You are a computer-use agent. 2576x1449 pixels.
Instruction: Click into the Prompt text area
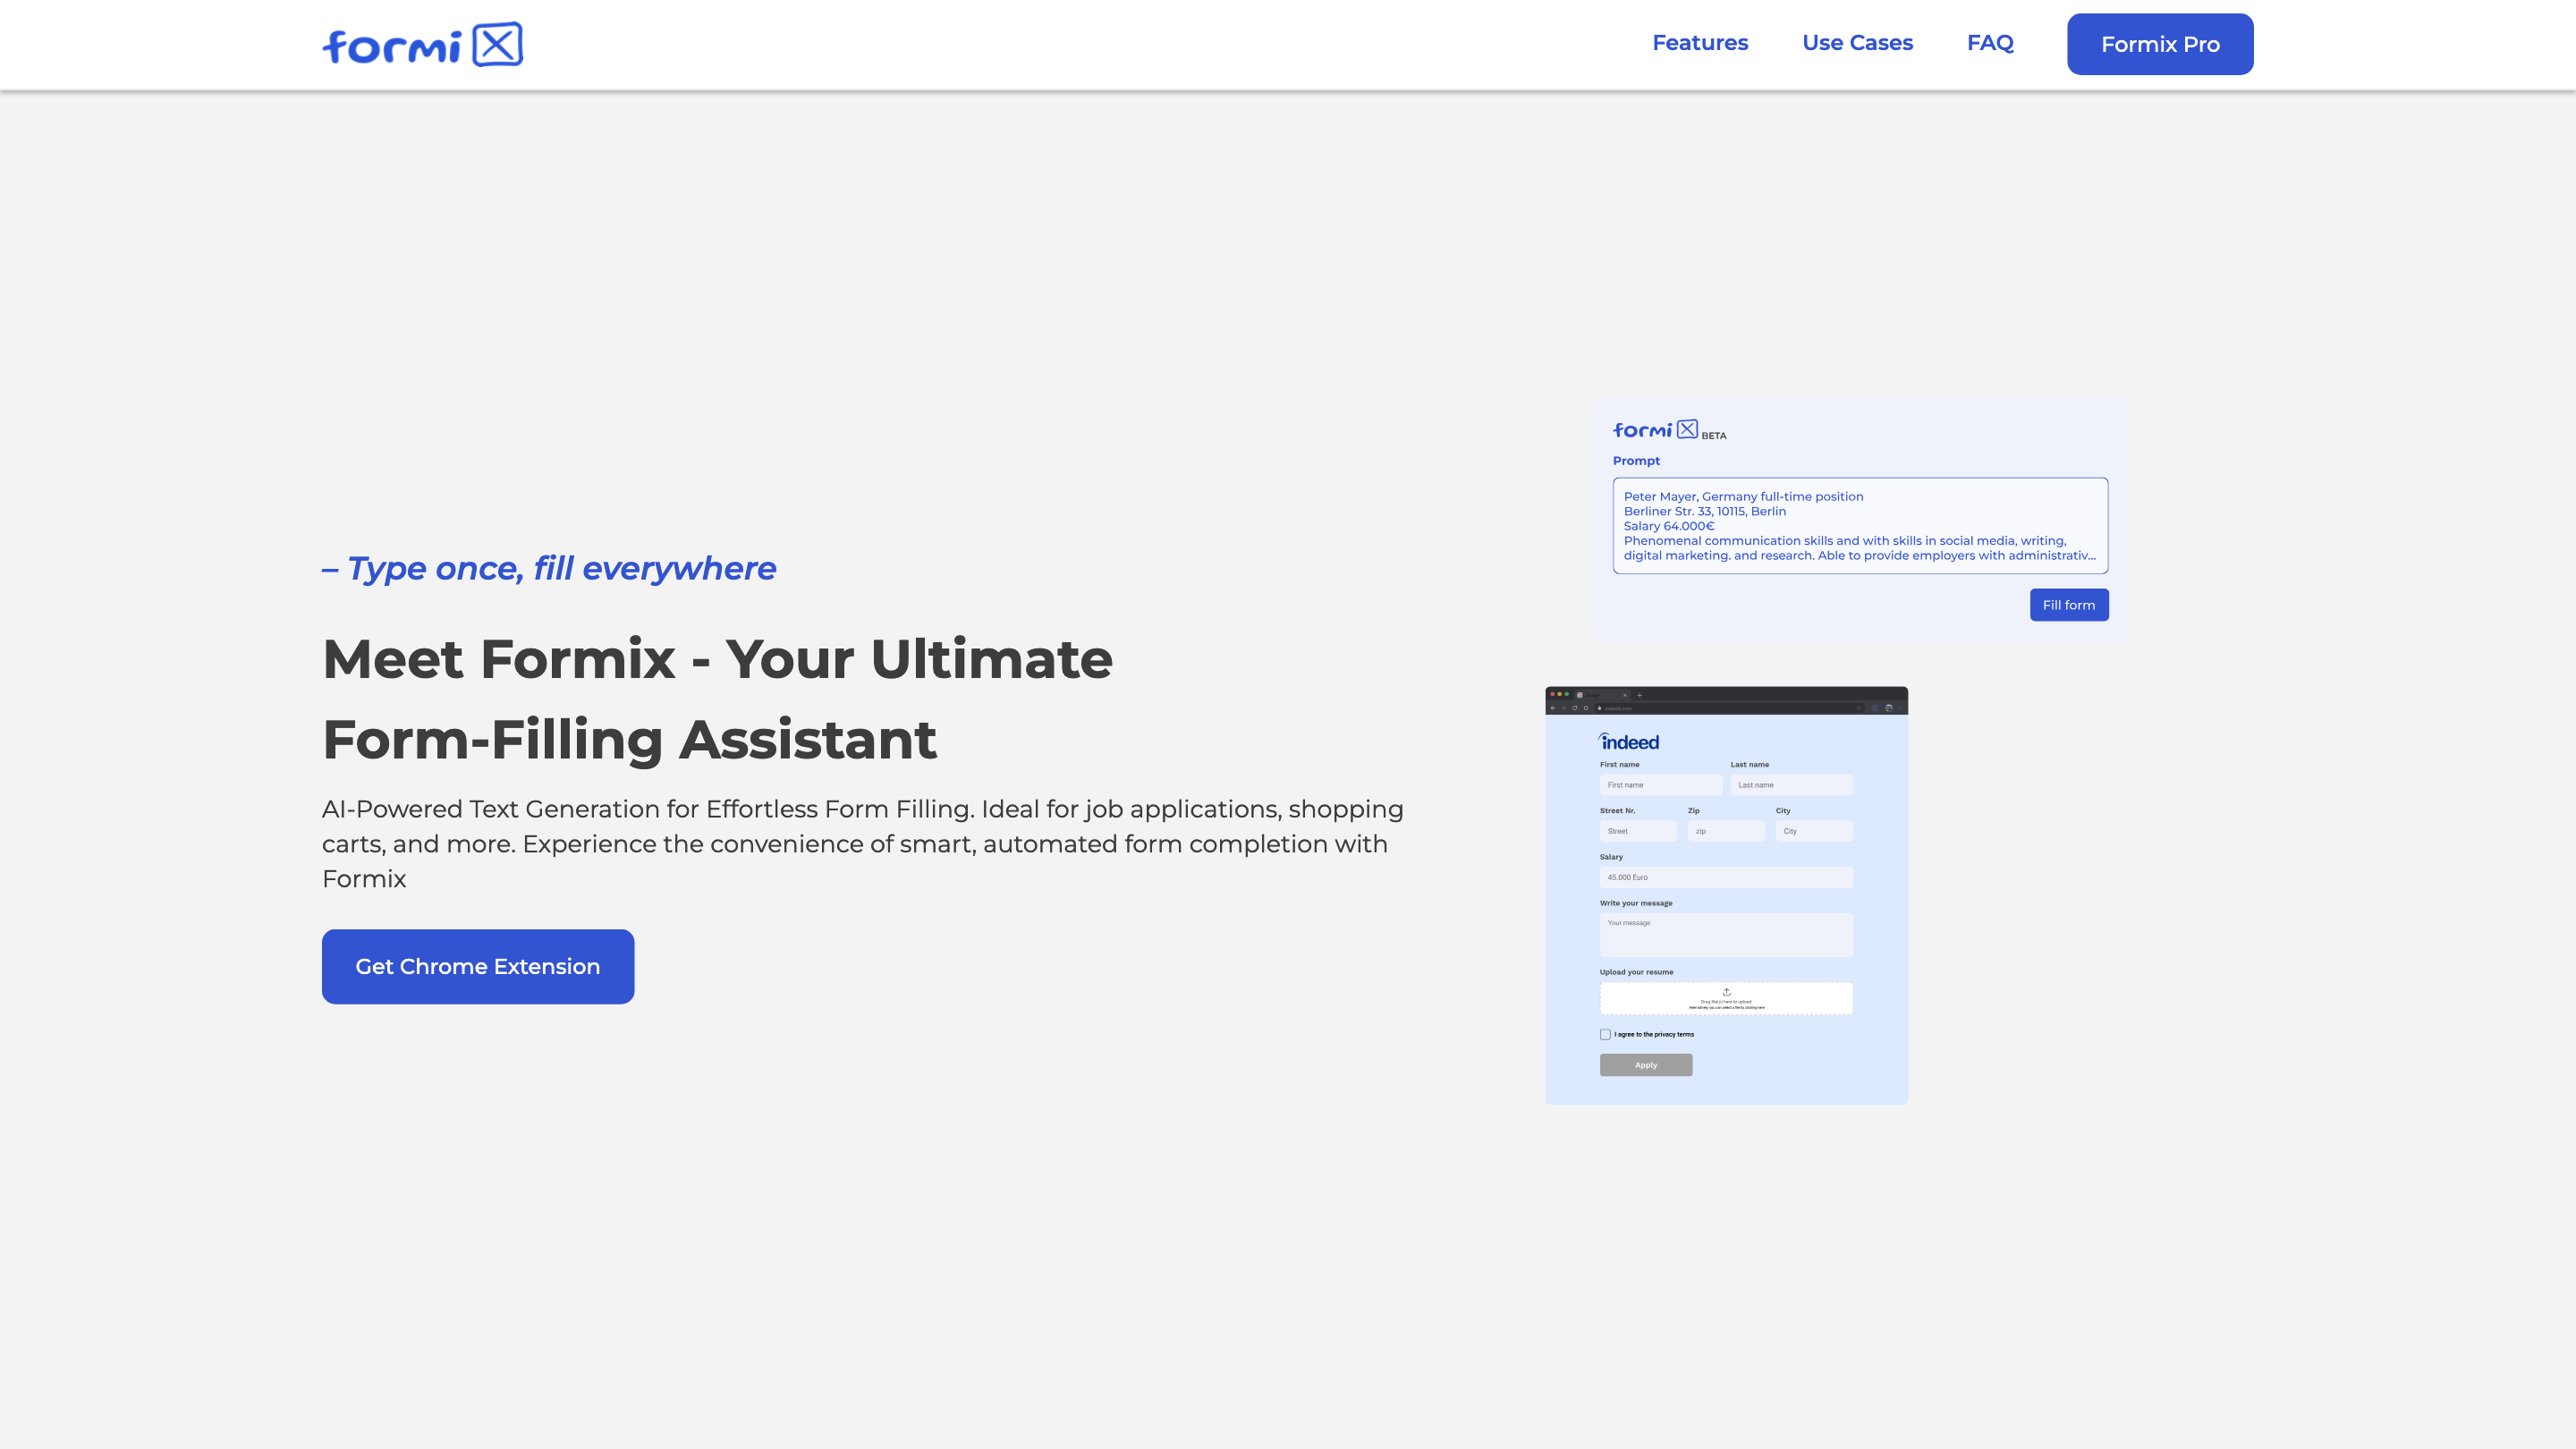pyautogui.click(x=1859, y=525)
